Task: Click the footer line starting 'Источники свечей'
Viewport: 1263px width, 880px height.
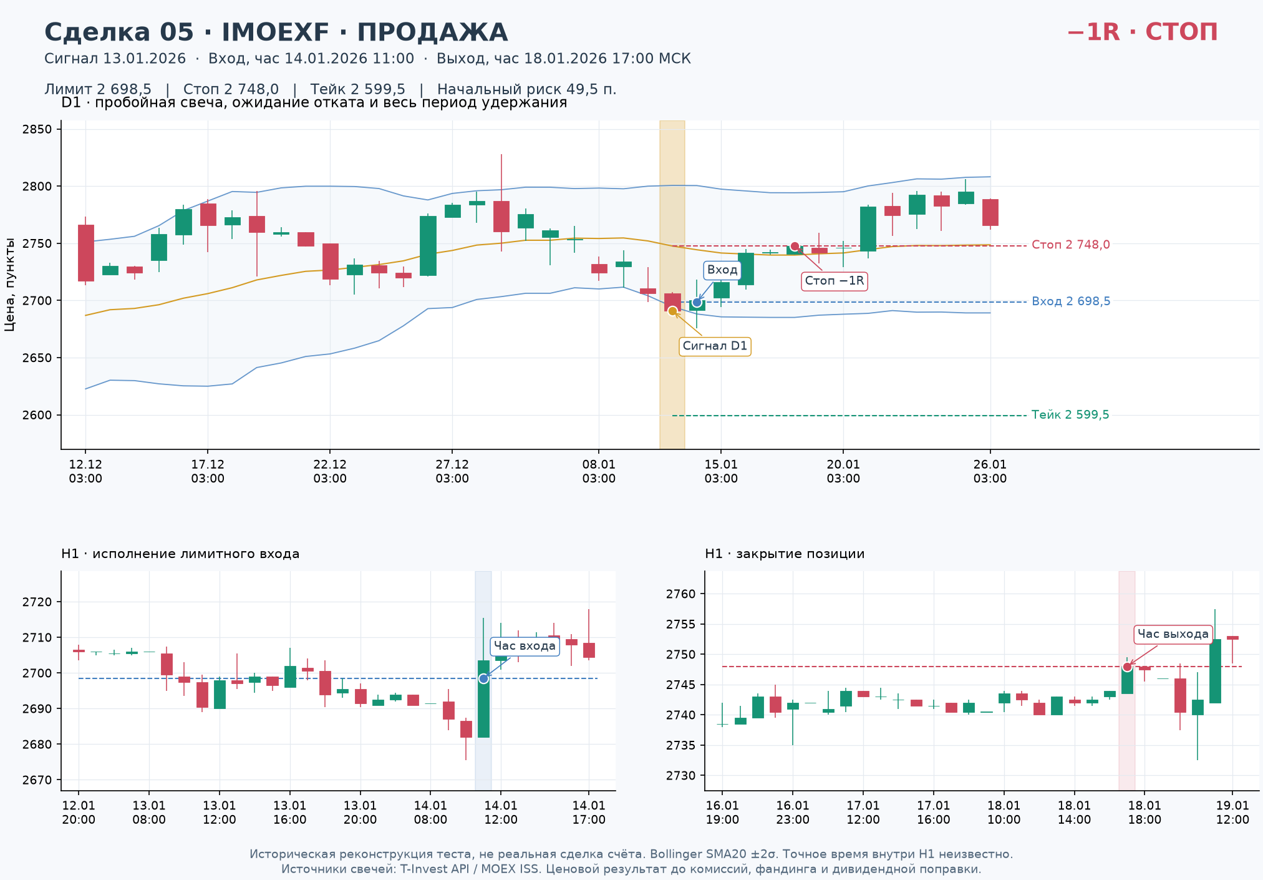Action: coord(631,869)
